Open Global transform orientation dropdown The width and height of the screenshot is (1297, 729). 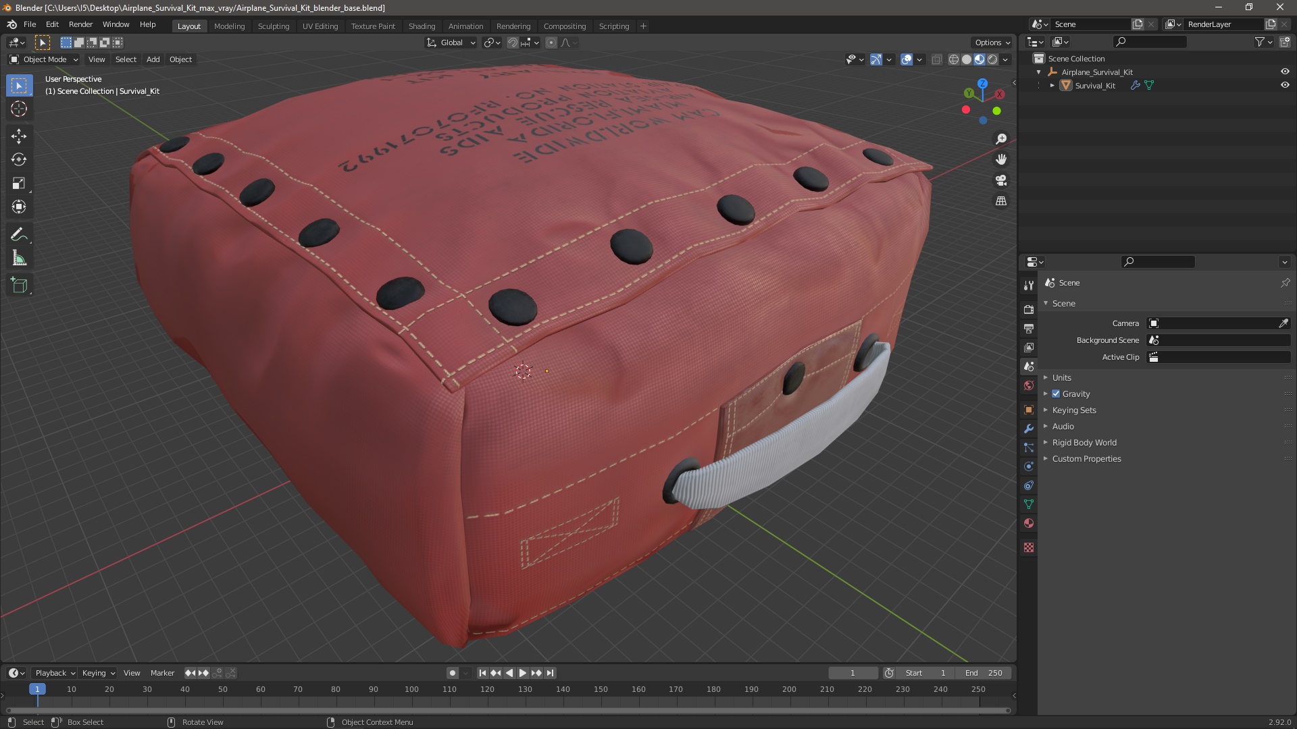pyautogui.click(x=451, y=43)
